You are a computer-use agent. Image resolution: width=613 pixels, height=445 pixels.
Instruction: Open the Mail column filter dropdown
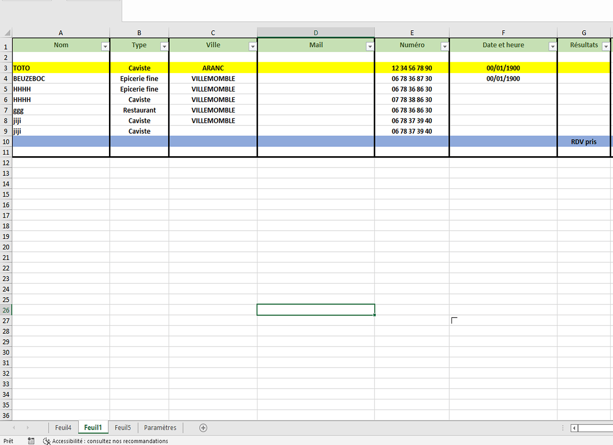(370, 46)
